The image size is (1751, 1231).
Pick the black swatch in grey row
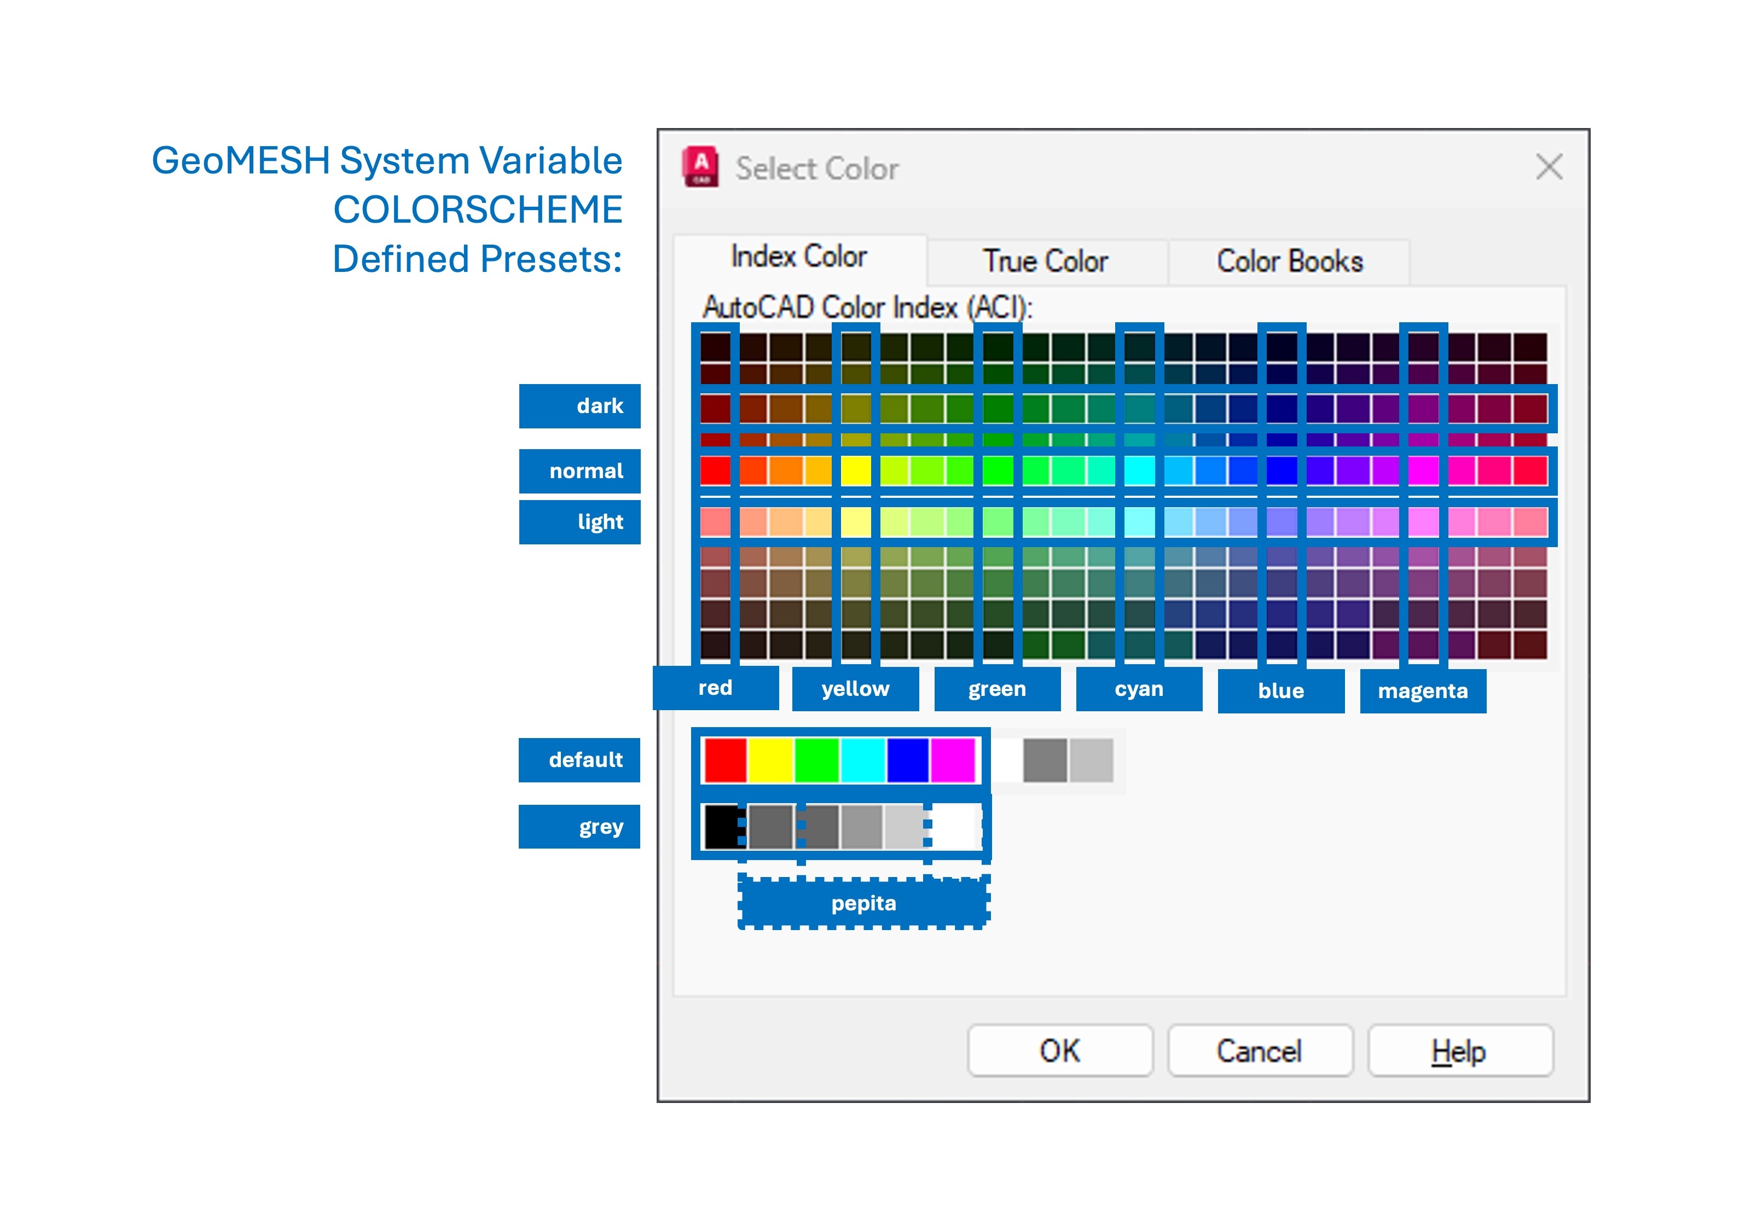(x=720, y=827)
